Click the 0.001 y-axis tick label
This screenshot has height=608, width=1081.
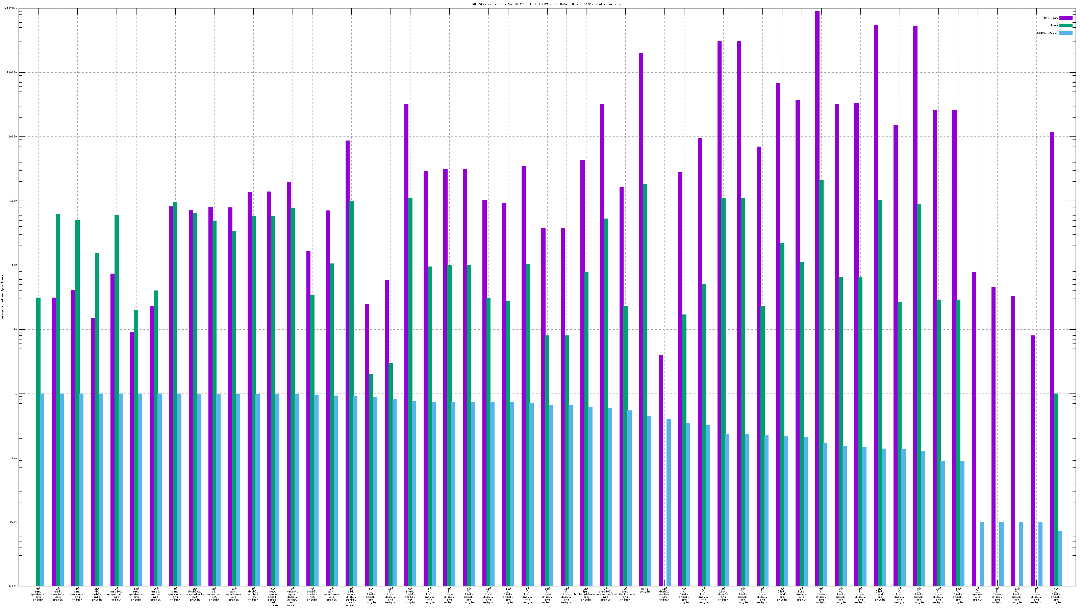pyautogui.click(x=12, y=586)
